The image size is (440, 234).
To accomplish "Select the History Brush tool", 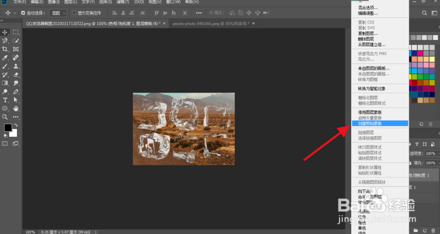I will click(x=5, y=75).
